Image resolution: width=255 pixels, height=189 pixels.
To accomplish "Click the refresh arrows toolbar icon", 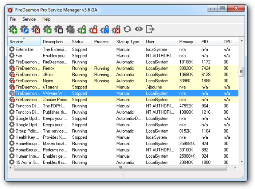I will (x=127, y=29).
